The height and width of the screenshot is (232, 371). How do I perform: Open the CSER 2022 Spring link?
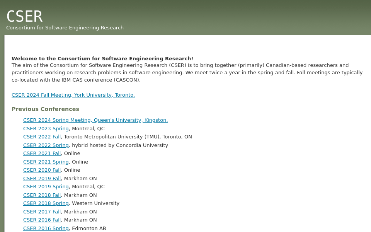[x=46, y=145]
